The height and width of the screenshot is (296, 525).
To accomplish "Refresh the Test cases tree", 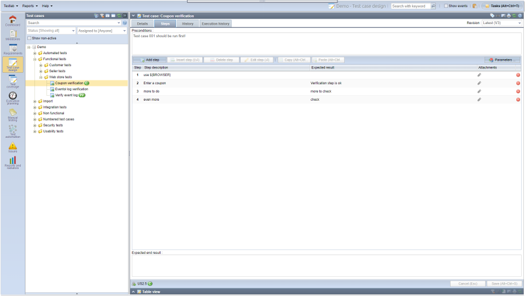I will [119, 16].
